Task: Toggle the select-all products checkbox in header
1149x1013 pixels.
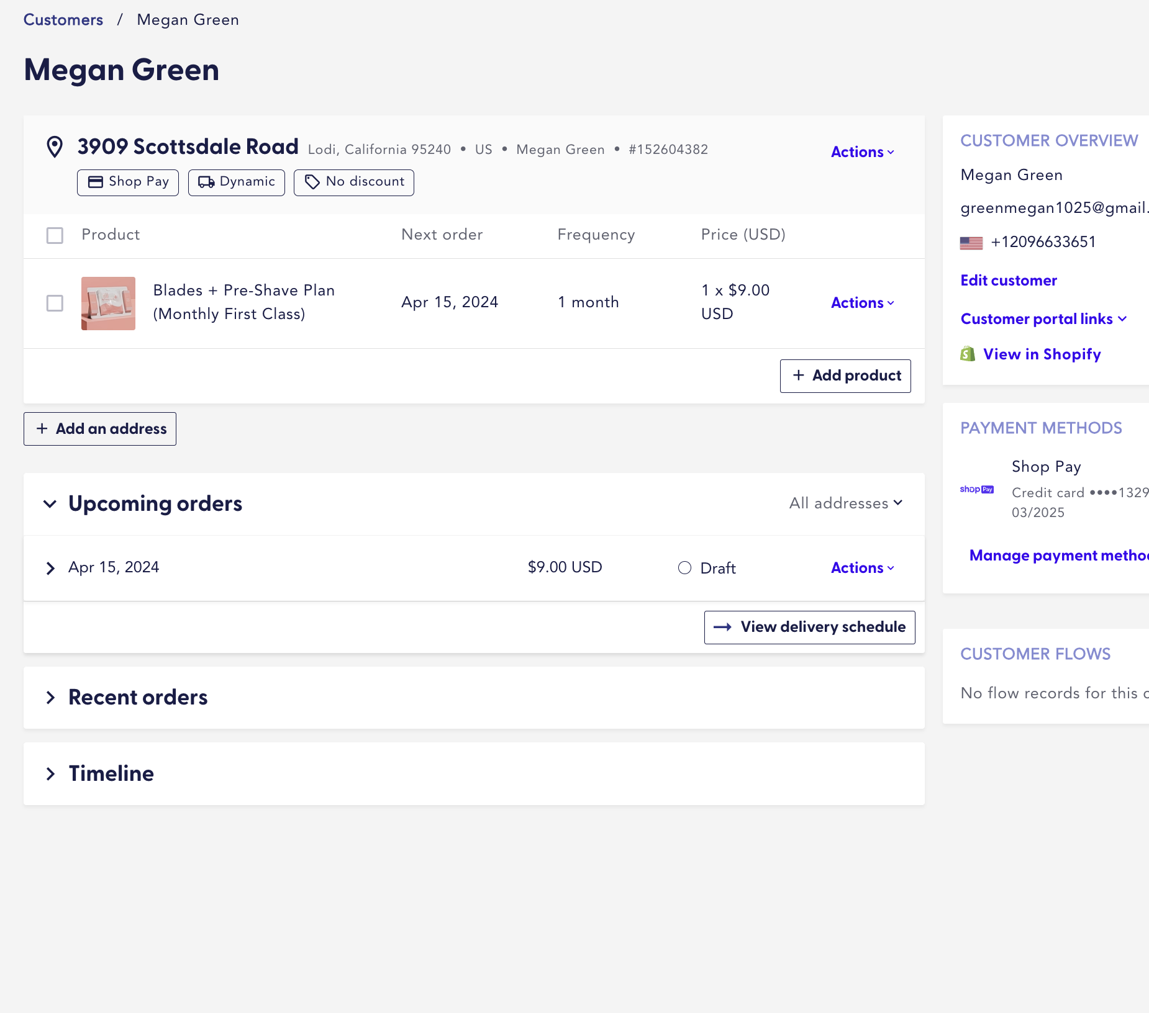Action: tap(55, 235)
